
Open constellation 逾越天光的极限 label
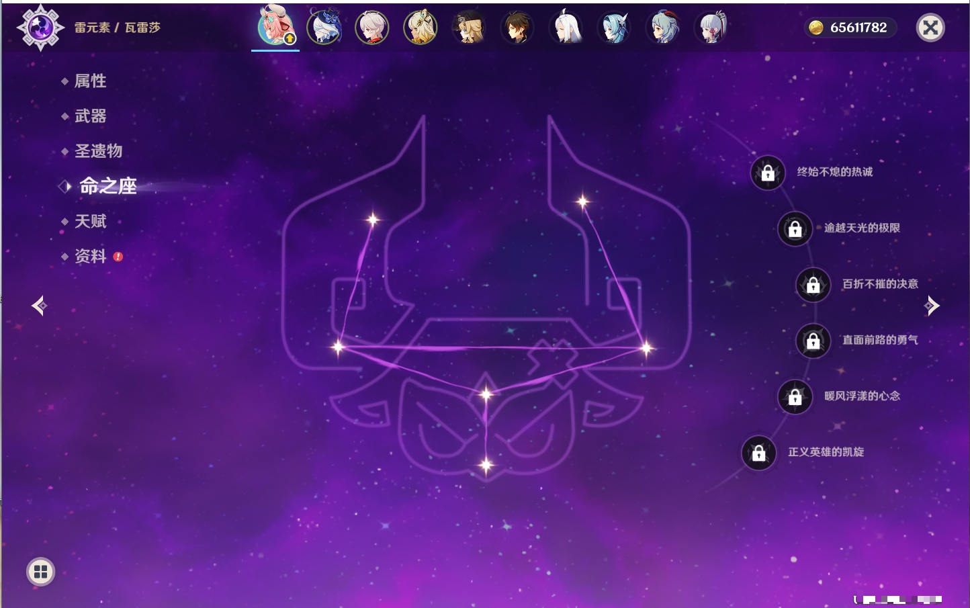862,228
